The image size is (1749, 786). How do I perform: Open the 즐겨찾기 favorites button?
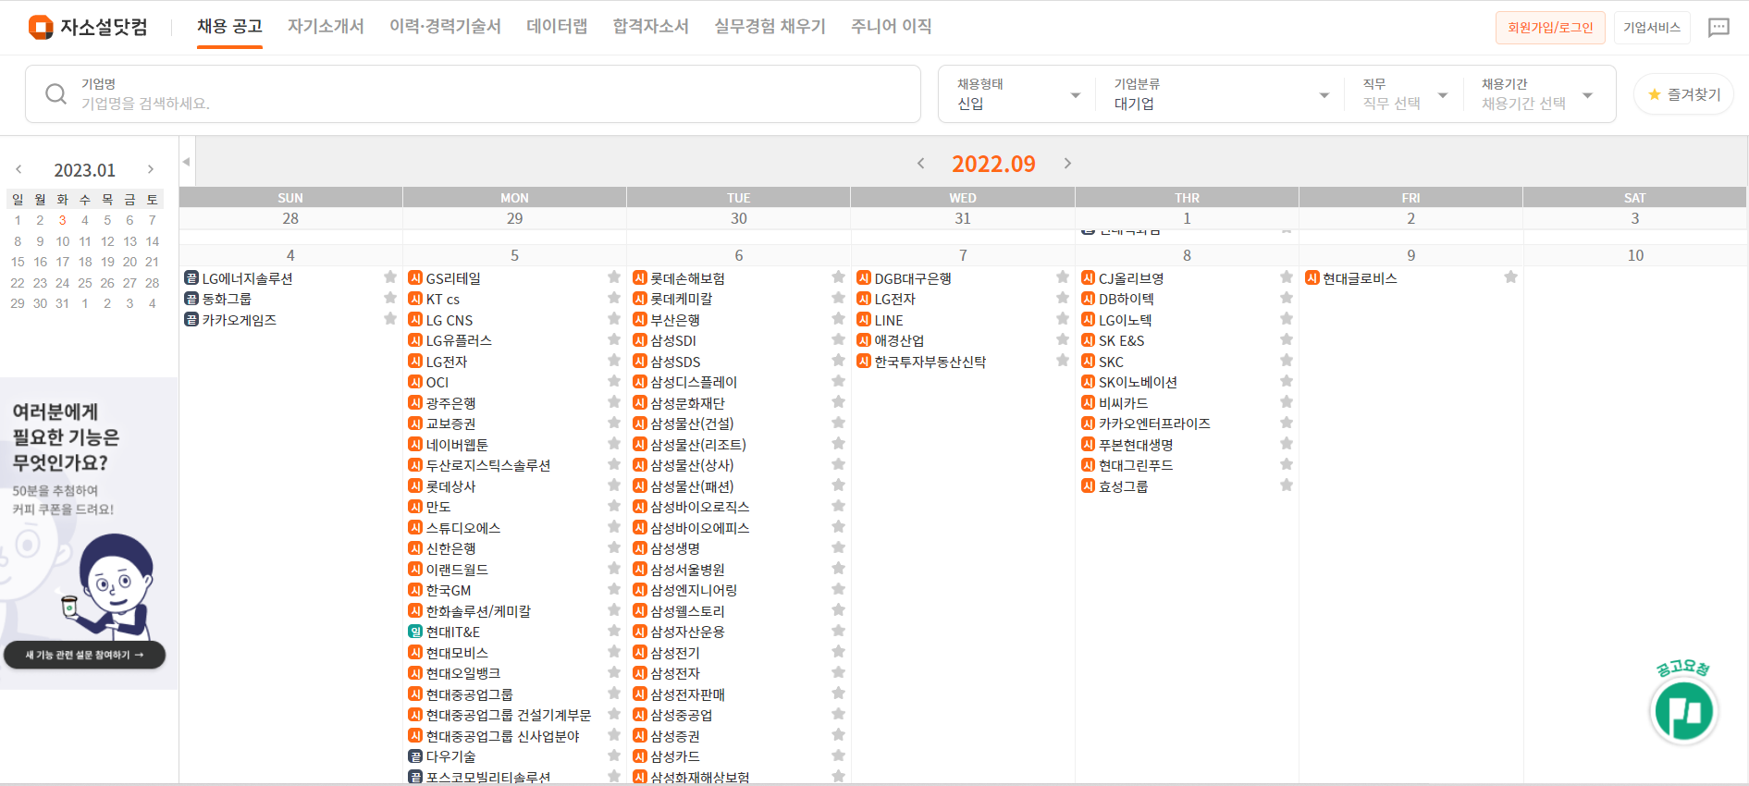[x=1683, y=94]
